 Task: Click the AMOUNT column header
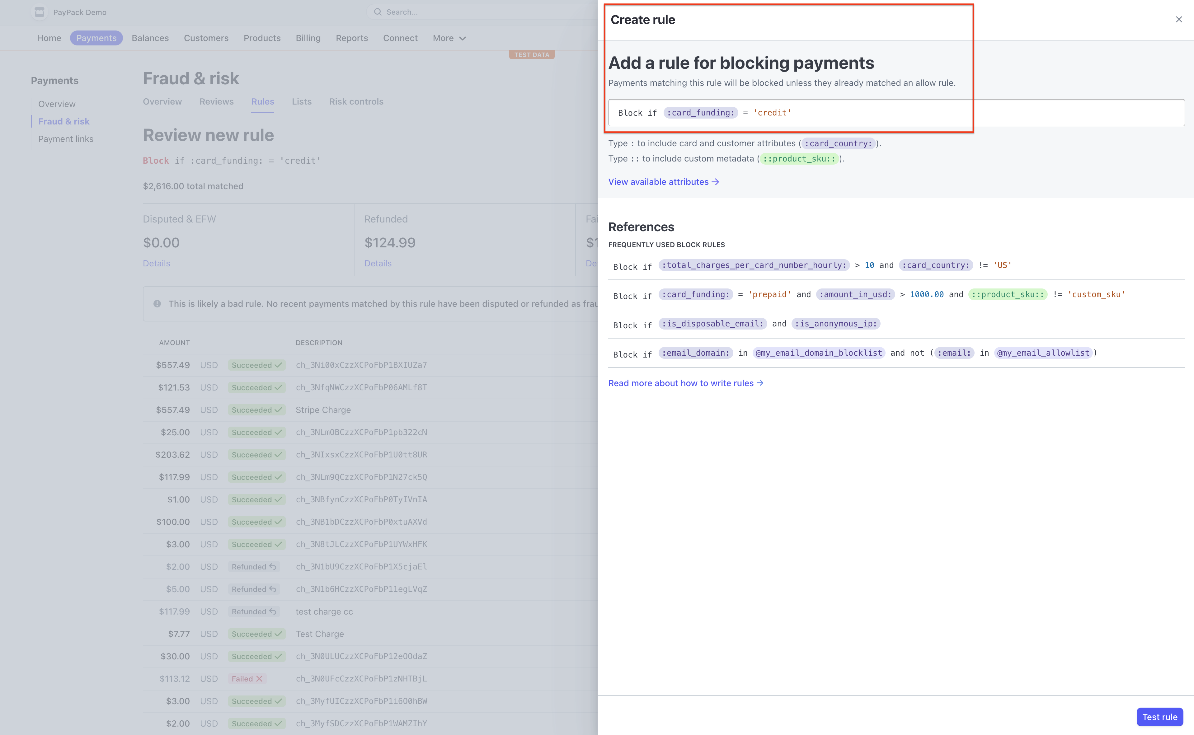pyautogui.click(x=175, y=343)
